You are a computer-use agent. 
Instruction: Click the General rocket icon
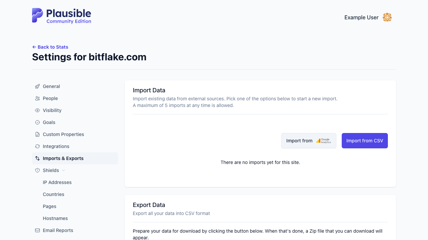(37, 86)
